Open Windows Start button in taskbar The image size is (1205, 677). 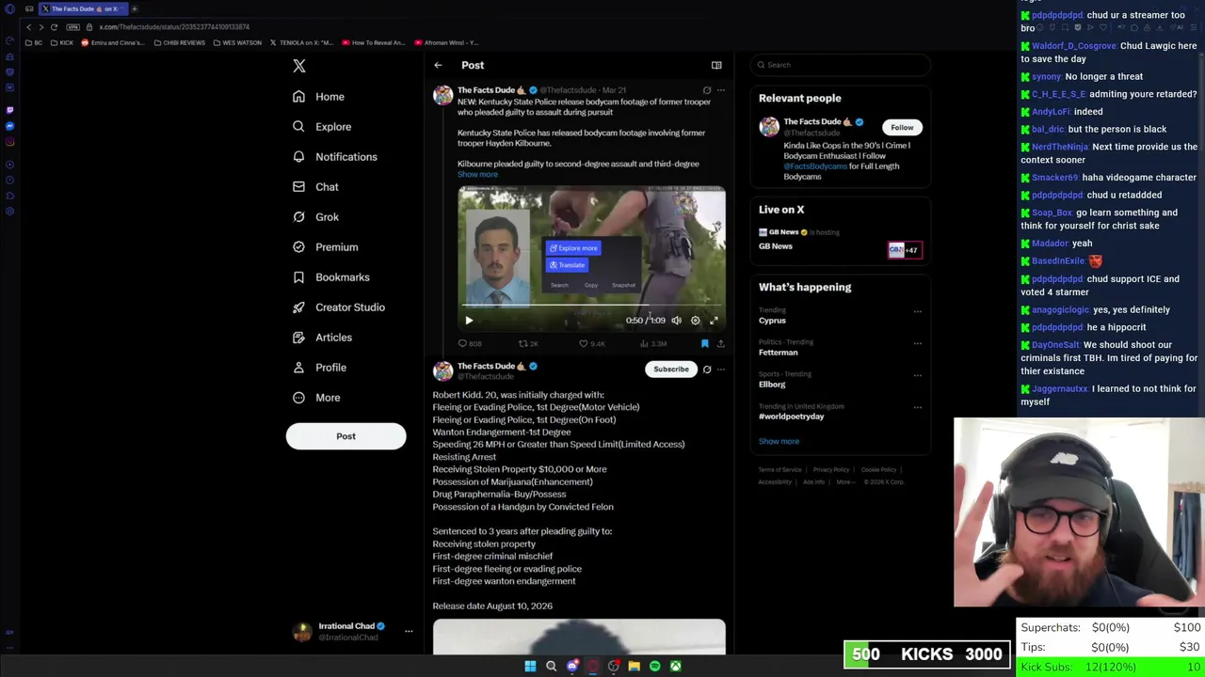530,666
